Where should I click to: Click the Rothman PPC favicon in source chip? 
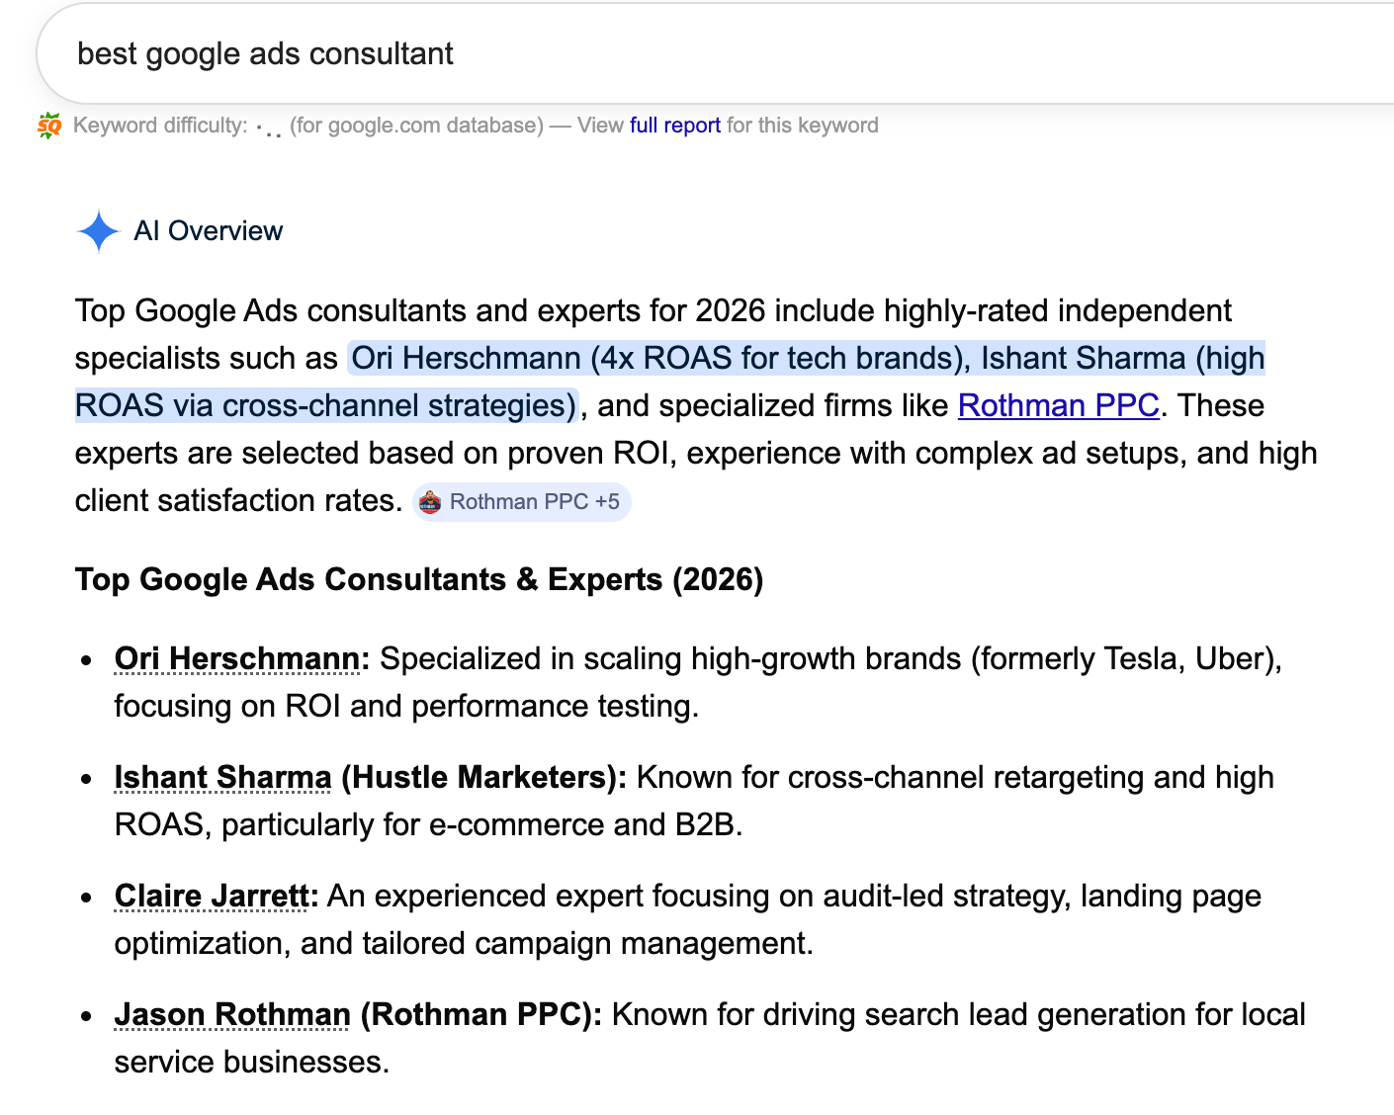pos(430,502)
